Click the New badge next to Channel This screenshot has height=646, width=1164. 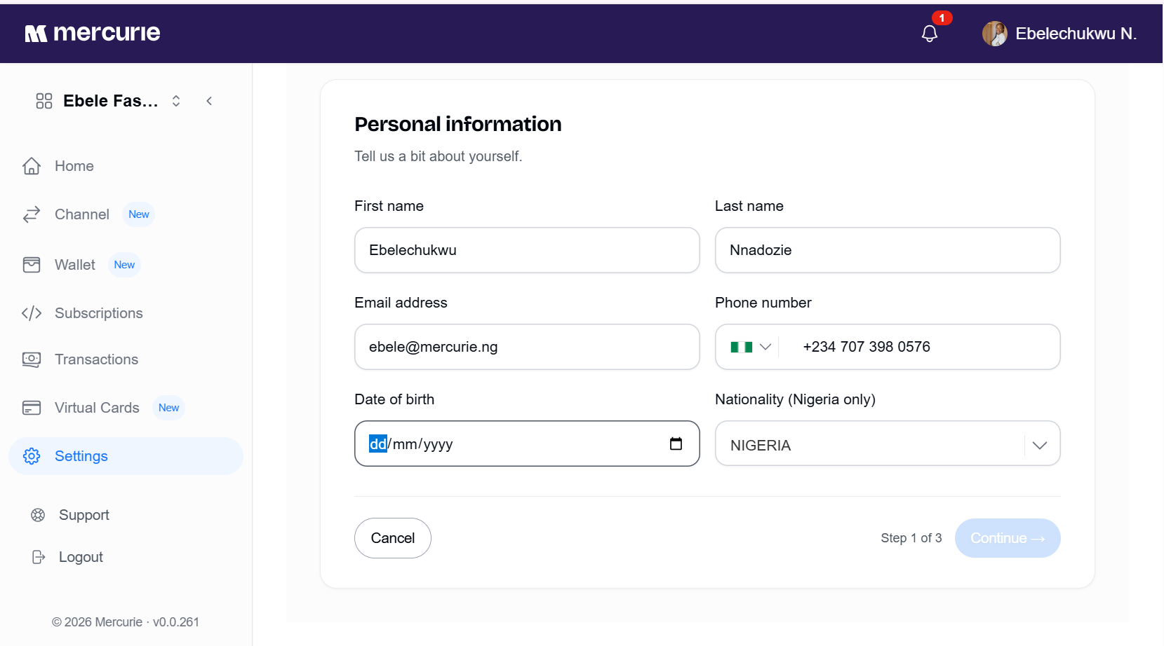pyautogui.click(x=139, y=214)
